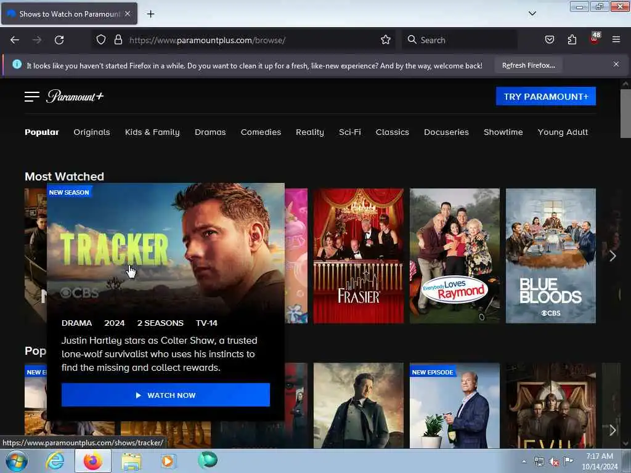Click the extension icon with badge 48
The width and height of the screenshot is (631, 473).
coord(595,39)
